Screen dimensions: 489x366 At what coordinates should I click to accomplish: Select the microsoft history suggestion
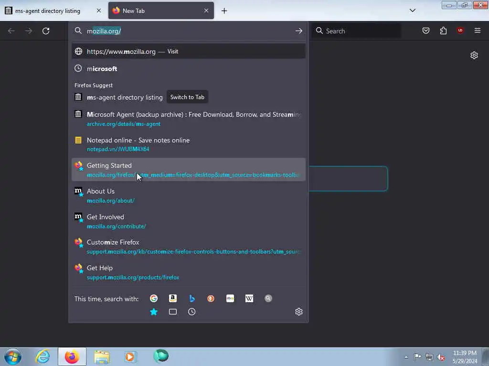click(x=189, y=69)
